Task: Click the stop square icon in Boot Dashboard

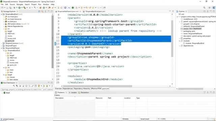Action: click(x=20, y=86)
